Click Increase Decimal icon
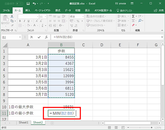The height and width of the screenshot is (130, 165). point(71,25)
